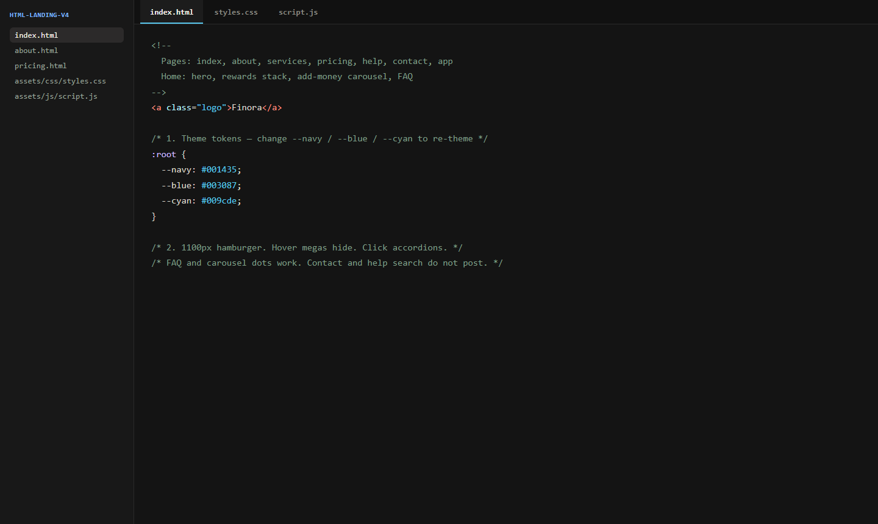Open assets/css/styles.css in the sidebar
Screen dimensions: 878x524
tap(66, 81)
